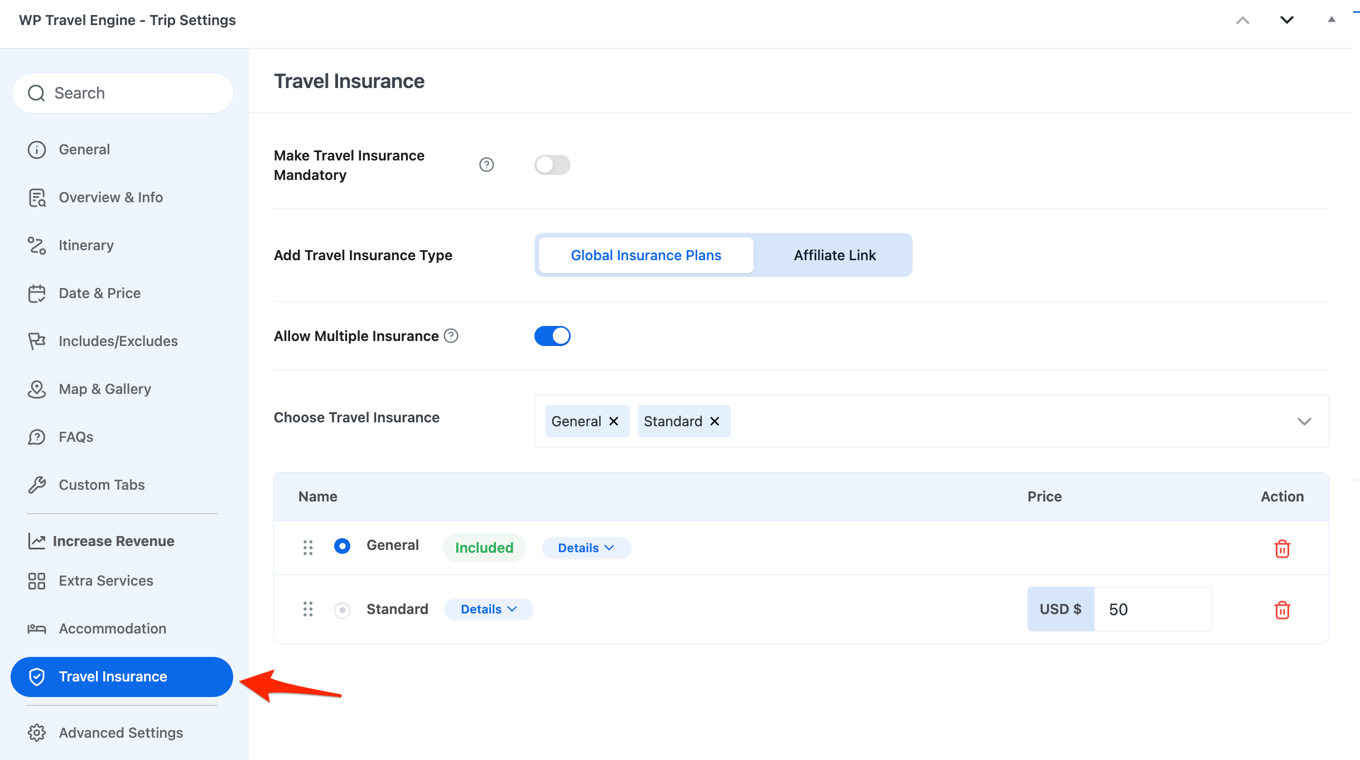Viewport: 1360px width, 760px height.
Task: Click help icon beside Make Travel Insurance Mandatory
Action: tap(486, 165)
